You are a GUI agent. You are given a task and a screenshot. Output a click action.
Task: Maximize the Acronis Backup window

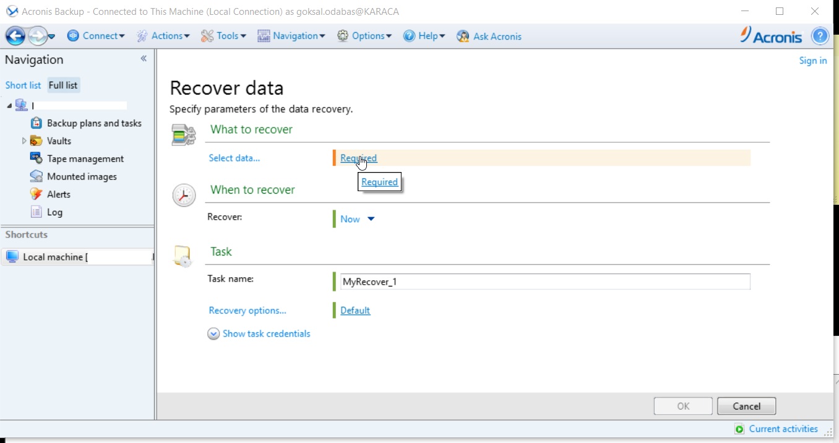(779, 11)
